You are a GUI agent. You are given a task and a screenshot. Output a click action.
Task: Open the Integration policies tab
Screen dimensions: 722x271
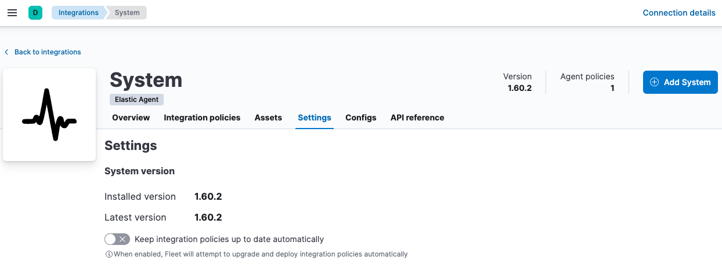pyautogui.click(x=202, y=118)
